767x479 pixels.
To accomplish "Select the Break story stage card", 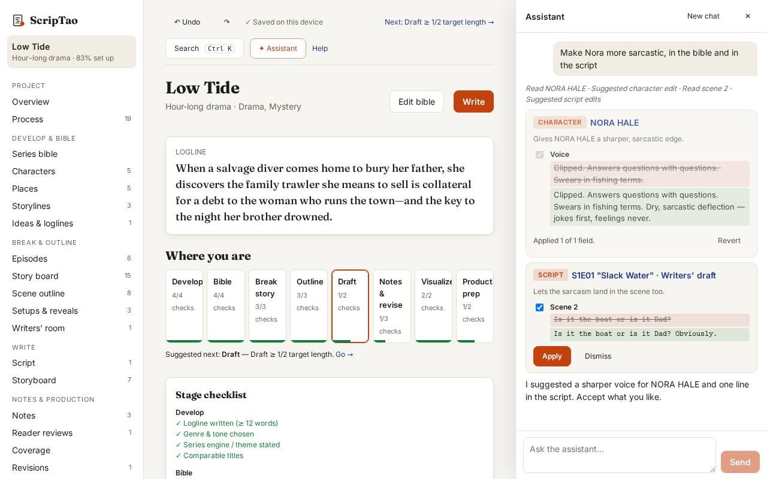I will (267, 306).
